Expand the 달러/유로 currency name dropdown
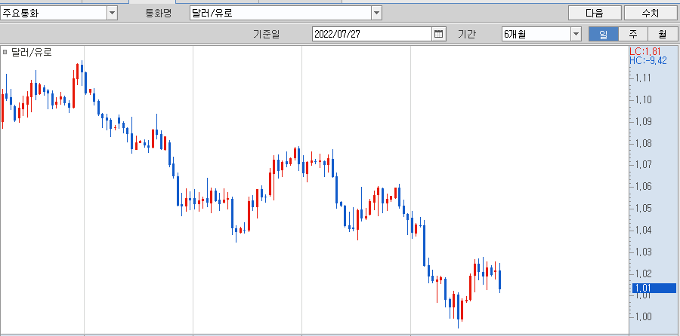The width and height of the screenshot is (680, 336). point(376,13)
